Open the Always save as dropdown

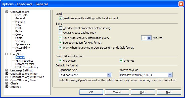tap(170, 75)
